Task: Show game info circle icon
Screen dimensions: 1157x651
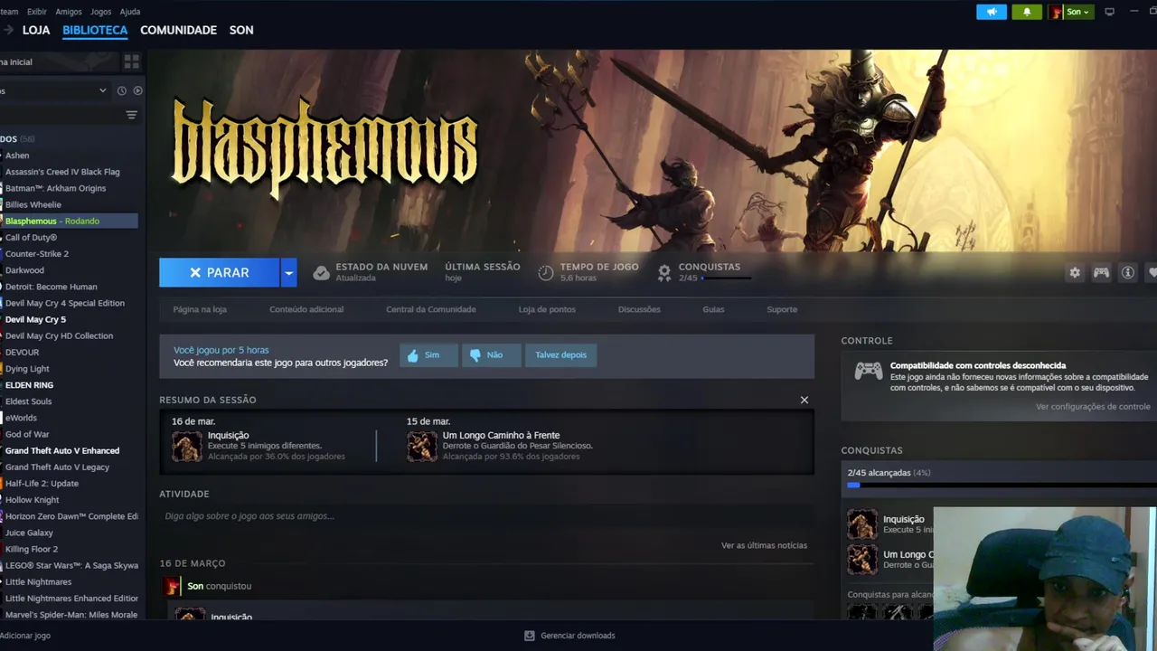Action: coord(1128,272)
